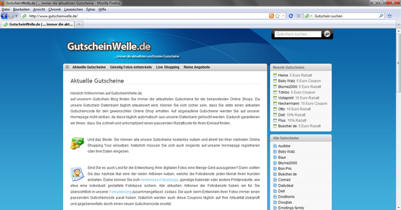
Task: Click the browser search magnifier icon
Action: (381, 16)
